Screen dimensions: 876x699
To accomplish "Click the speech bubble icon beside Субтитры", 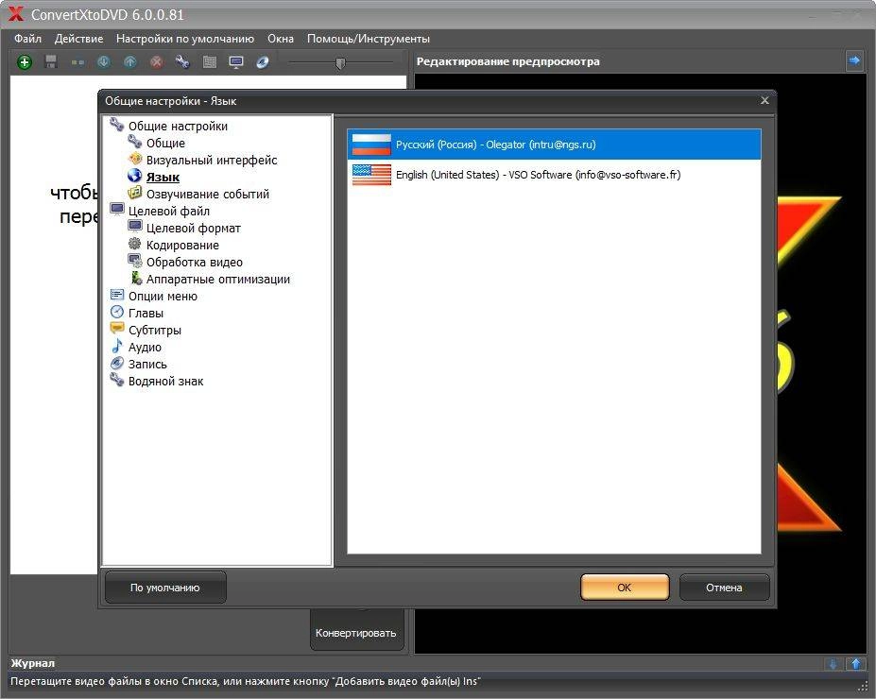I will 117,329.
